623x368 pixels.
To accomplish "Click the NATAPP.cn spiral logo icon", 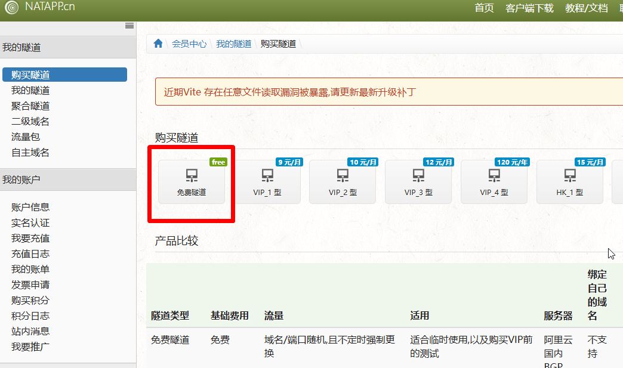I will 11,7.
